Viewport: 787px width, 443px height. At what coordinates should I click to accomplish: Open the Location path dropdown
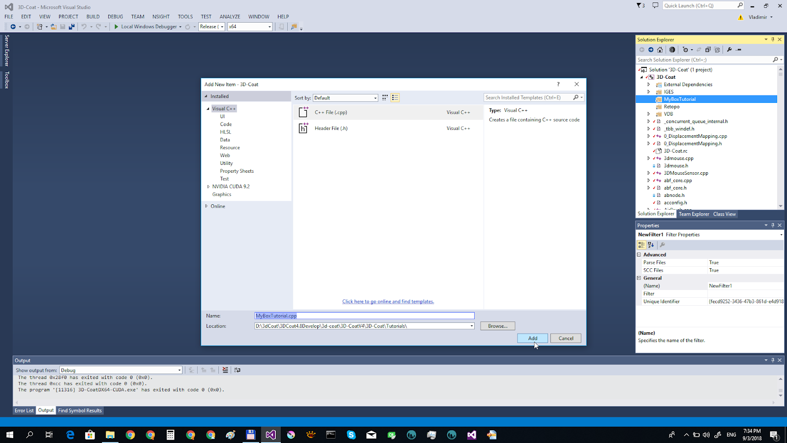pyautogui.click(x=471, y=326)
